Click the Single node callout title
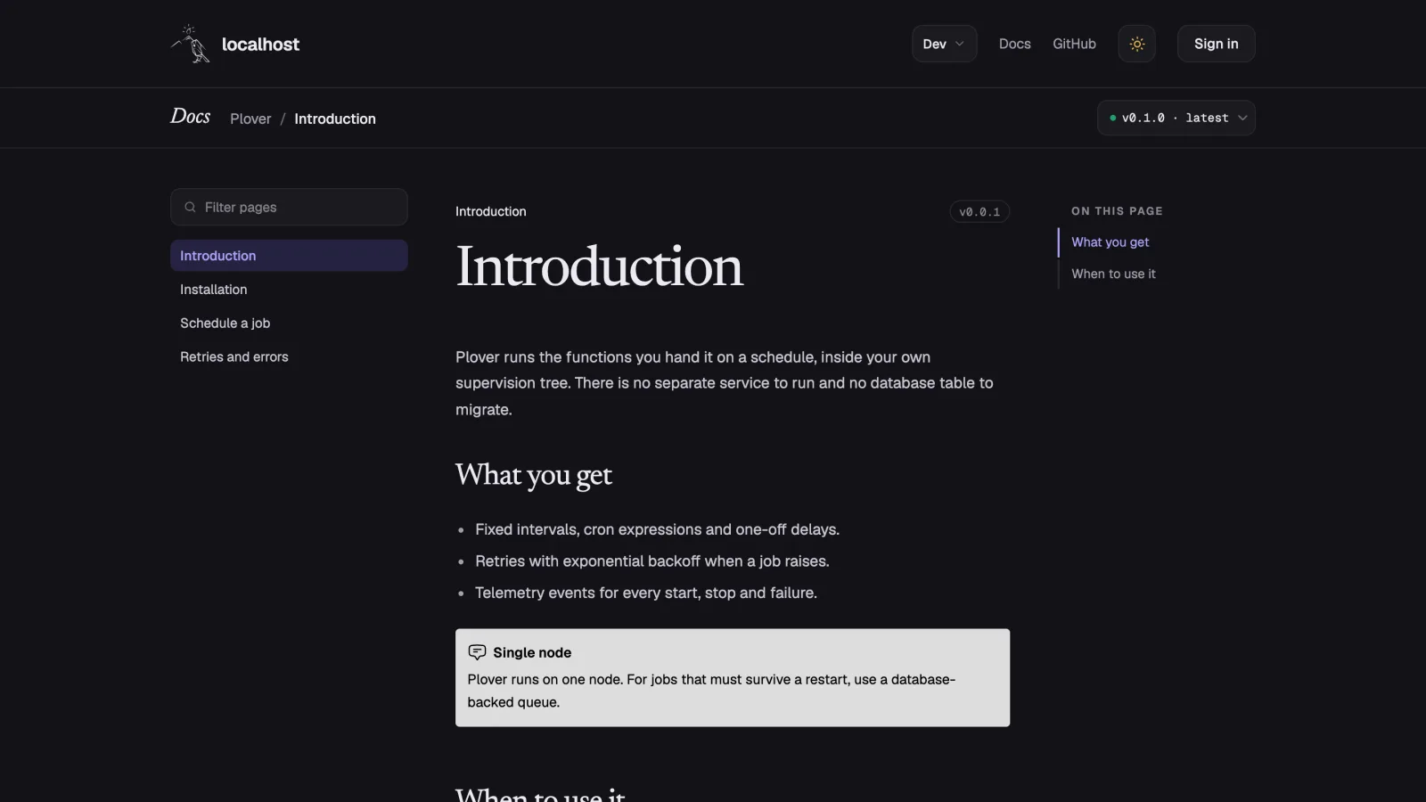 point(532,652)
